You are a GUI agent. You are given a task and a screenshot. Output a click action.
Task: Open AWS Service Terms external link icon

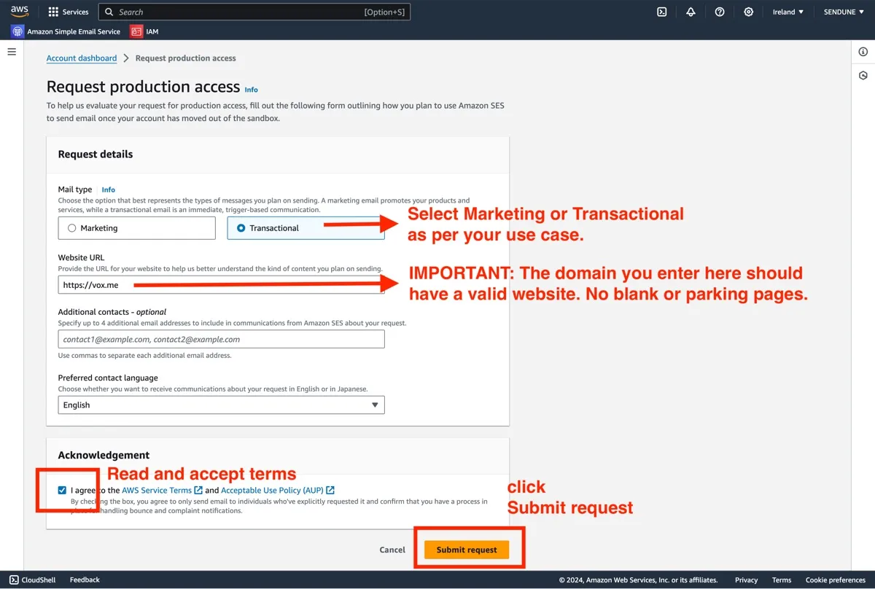(198, 491)
